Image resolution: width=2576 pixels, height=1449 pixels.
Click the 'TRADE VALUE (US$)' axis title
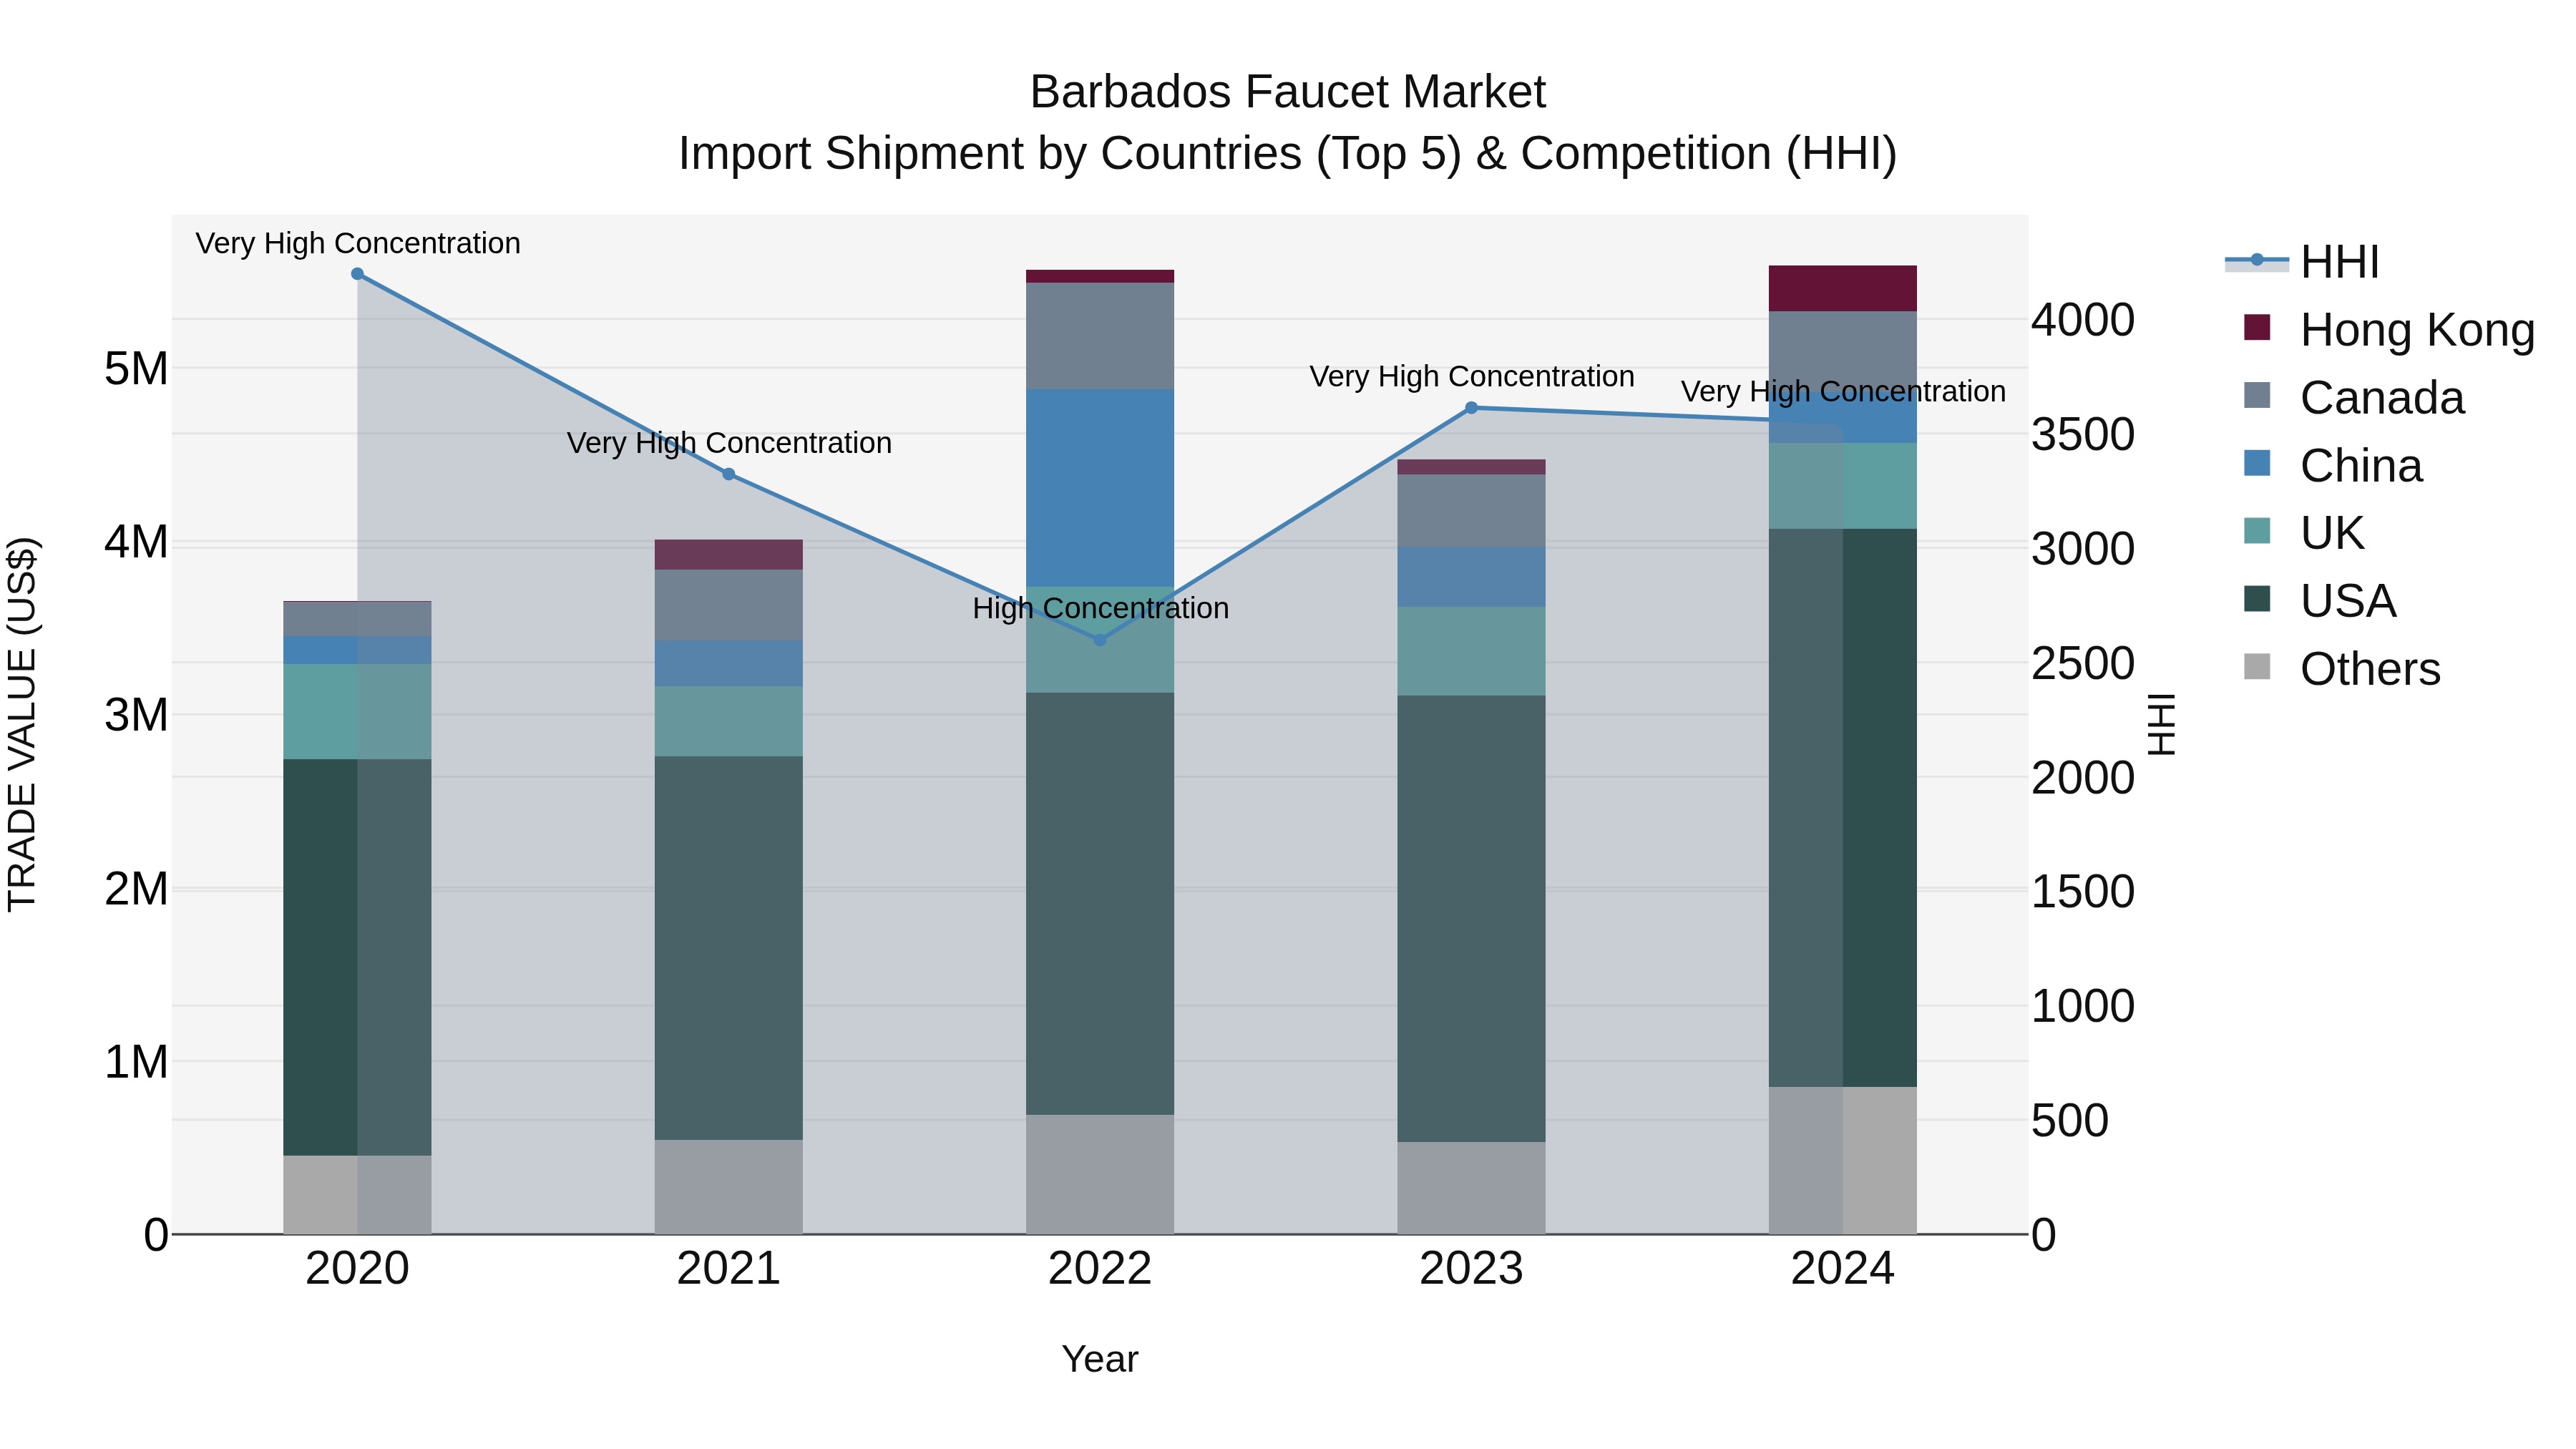[22, 724]
